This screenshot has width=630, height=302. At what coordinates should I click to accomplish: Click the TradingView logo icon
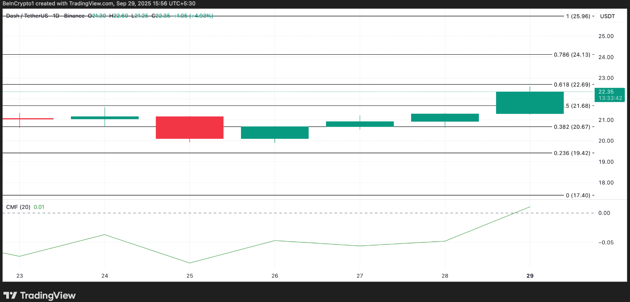click(10, 295)
